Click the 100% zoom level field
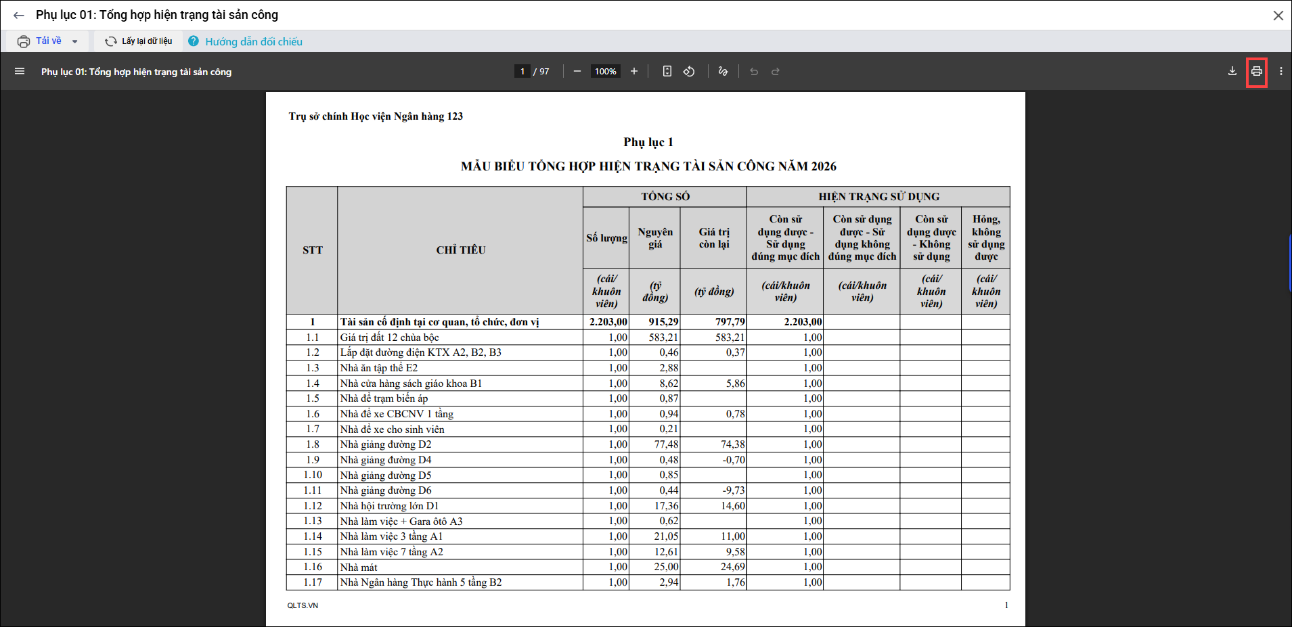This screenshot has width=1292, height=627. 605,71
